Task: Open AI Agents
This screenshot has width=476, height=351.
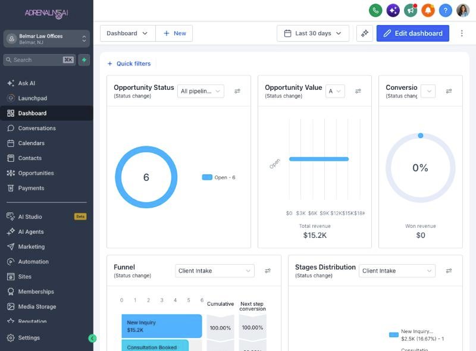Action: tap(46, 231)
